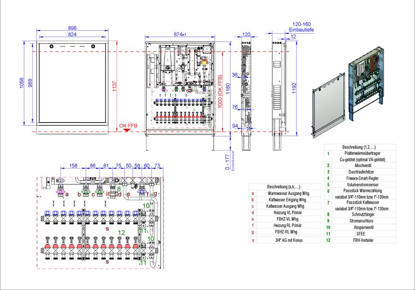Image resolution: width=415 pixels, height=290 pixels.
Task: Select the Beschreibung (a,b,....) table header
Action: coord(284,187)
